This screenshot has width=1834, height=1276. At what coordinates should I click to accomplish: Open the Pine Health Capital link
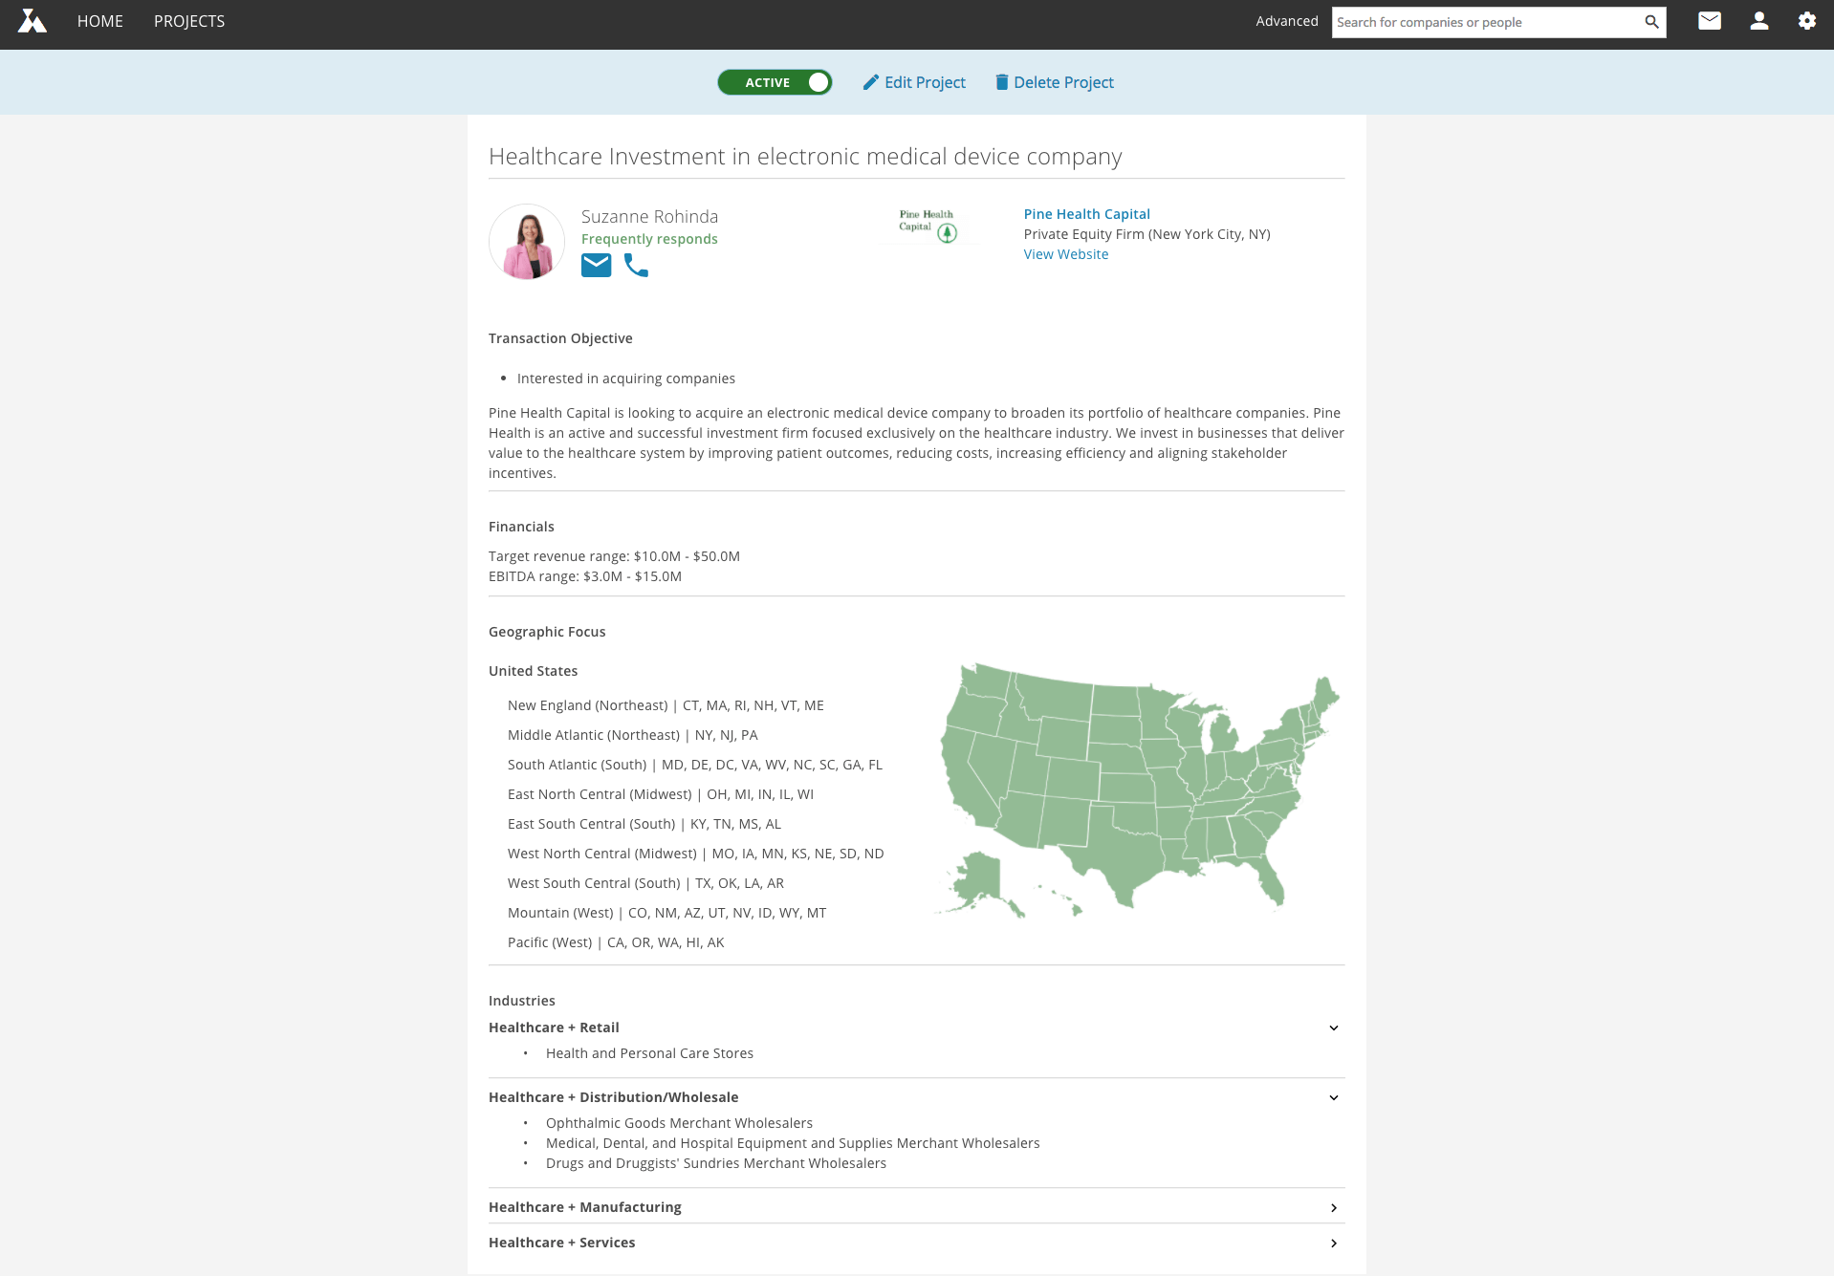[1086, 214]
